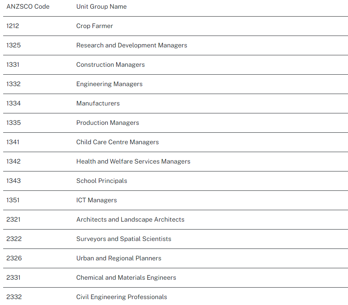
Task: Select Architects and Landscape Architects
Action: tap(130, 220)
